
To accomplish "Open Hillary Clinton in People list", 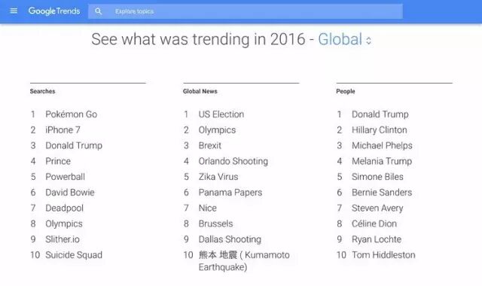I will tap(380, 130).
